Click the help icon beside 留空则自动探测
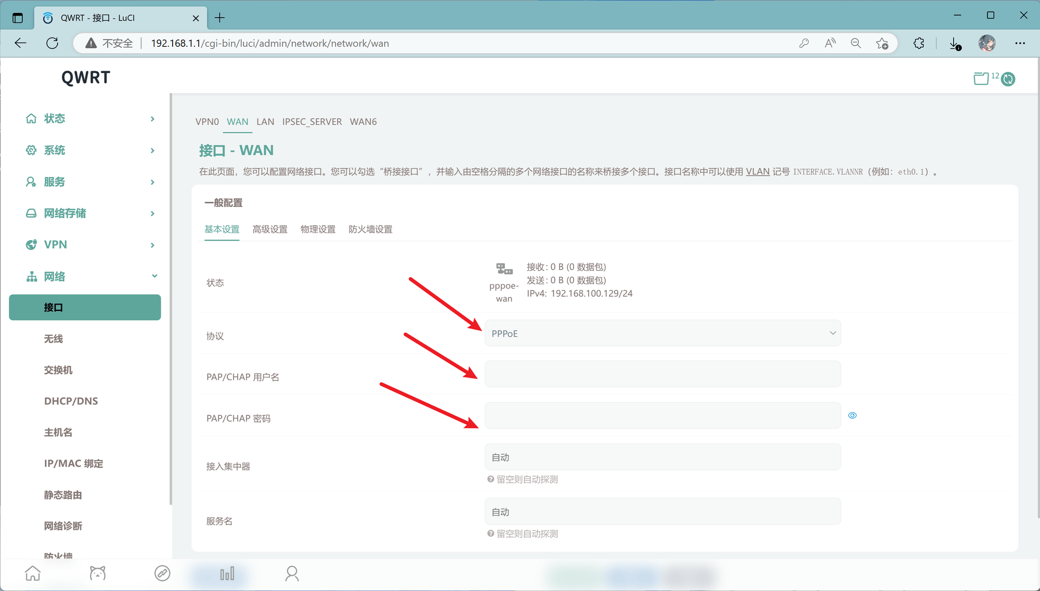 coord(489,479)
